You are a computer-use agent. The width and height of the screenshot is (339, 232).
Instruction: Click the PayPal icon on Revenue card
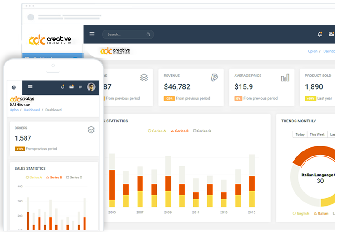pyautogui.click(x=215, y=77)
